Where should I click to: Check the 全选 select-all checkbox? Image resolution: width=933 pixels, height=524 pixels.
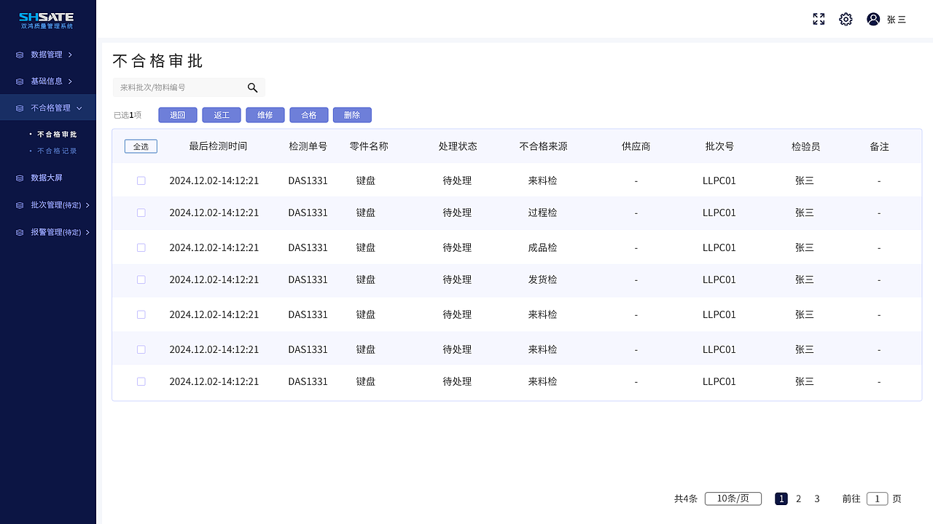coord(141,146)
